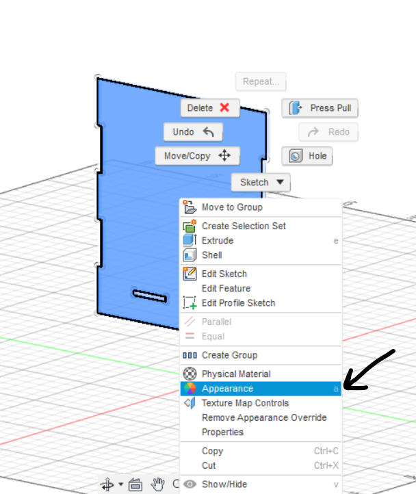The height and width of the screenshot is (494, 416).
Task: Open Physical Material
Action: (x=261, y=374)
